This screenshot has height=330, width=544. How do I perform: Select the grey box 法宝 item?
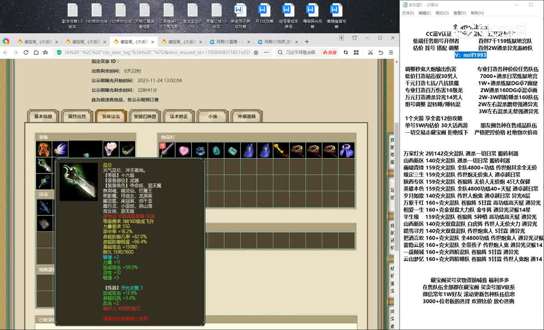(45, 224)
